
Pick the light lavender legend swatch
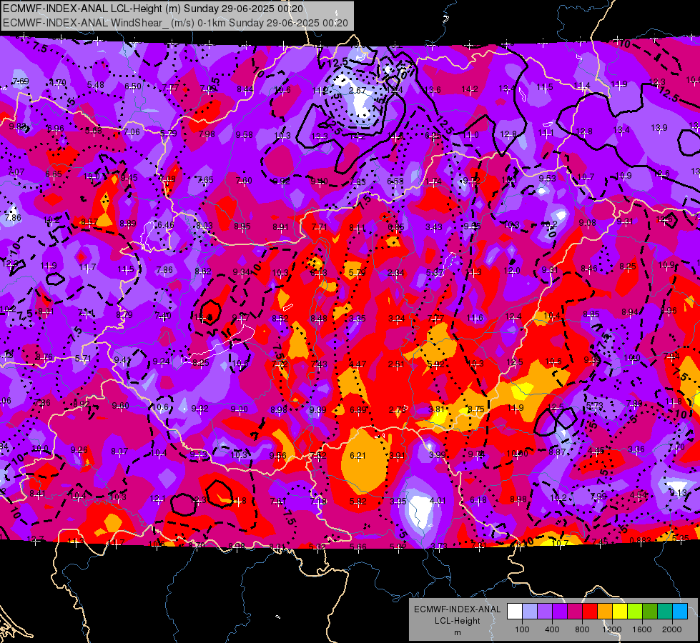(x=530, y=611)
